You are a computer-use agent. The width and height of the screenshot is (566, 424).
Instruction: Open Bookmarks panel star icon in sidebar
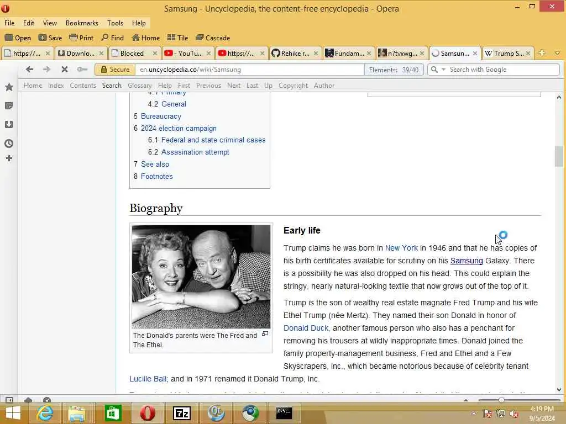9,87
